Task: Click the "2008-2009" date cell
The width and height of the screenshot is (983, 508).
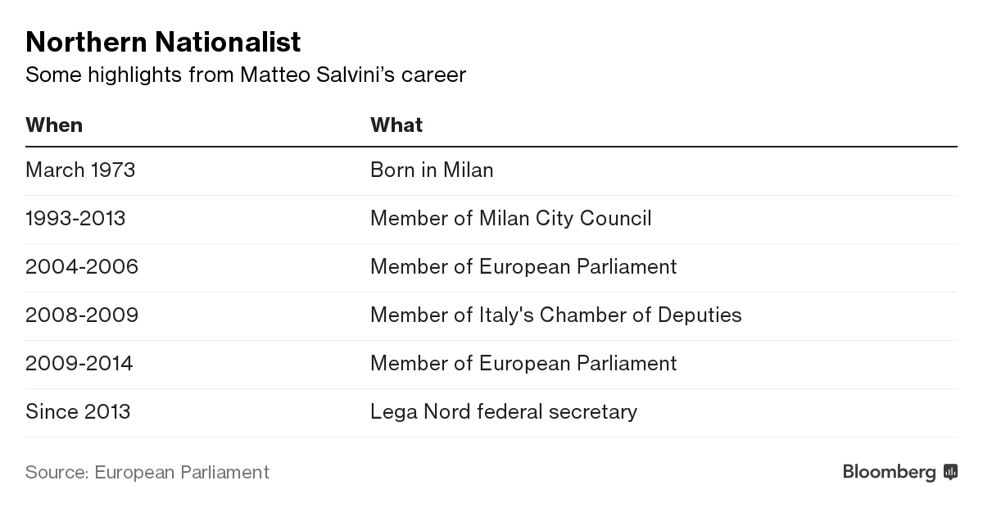Action: coord(82,315)
